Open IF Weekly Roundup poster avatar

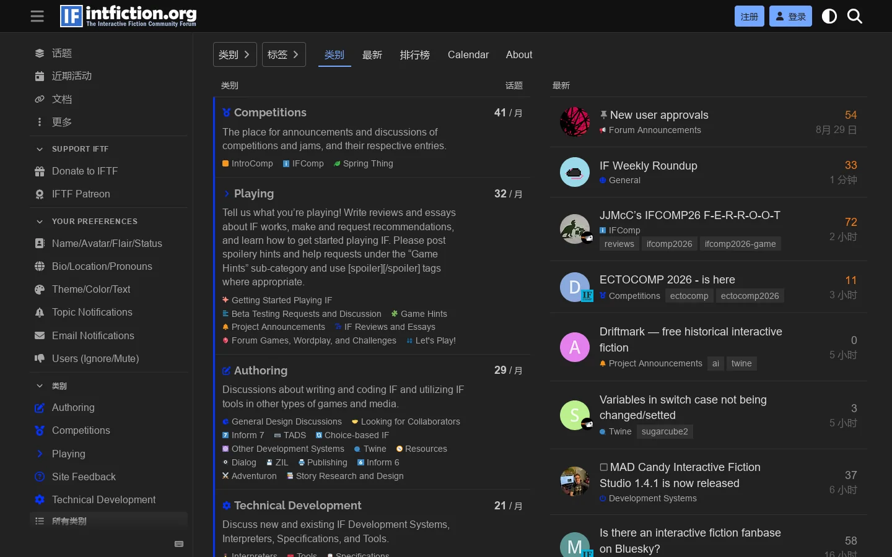[x=575, y=172]
